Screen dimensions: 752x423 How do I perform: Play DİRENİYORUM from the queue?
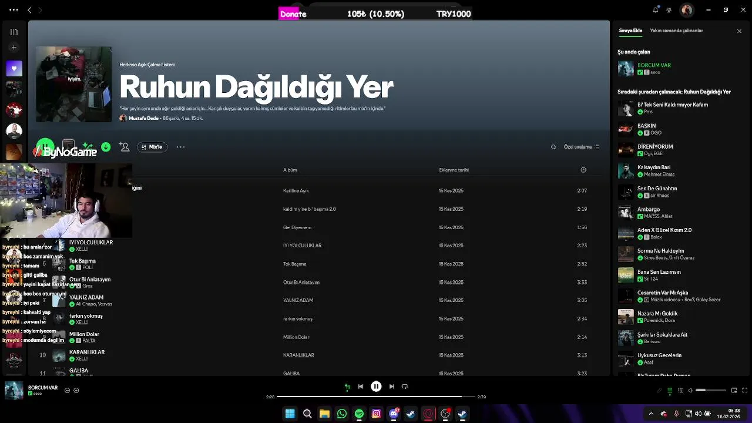point(680,150)
